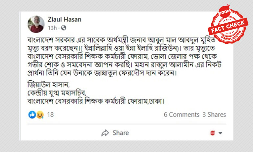Click the globe public-audience icon
Image resolution: width=253 pixels, height=152 pixels.
[x=63, y=28]
